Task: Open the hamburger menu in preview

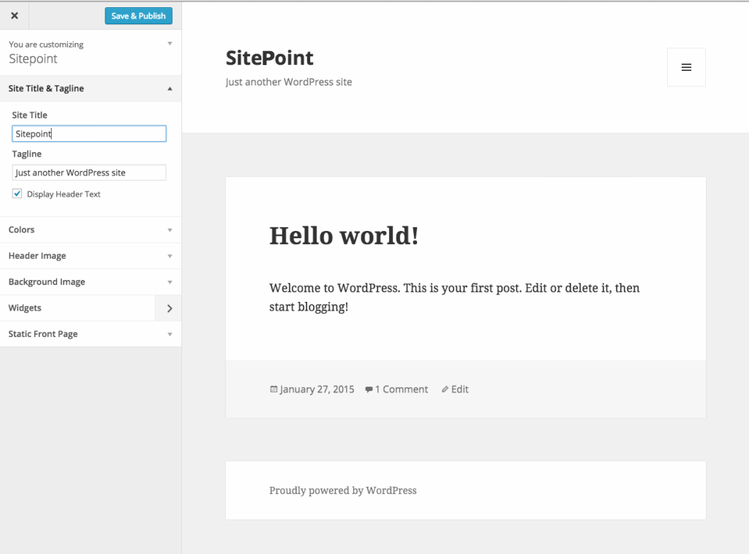Action: click(686, 67)
